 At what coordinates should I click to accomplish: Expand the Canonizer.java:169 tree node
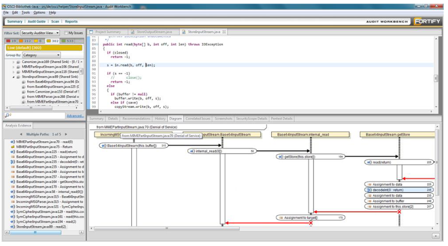(13, 62)
